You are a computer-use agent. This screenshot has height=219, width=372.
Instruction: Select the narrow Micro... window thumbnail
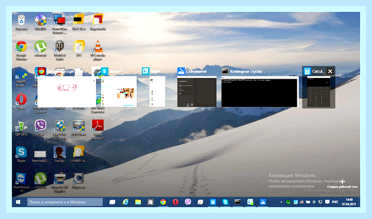pos(157,92)
